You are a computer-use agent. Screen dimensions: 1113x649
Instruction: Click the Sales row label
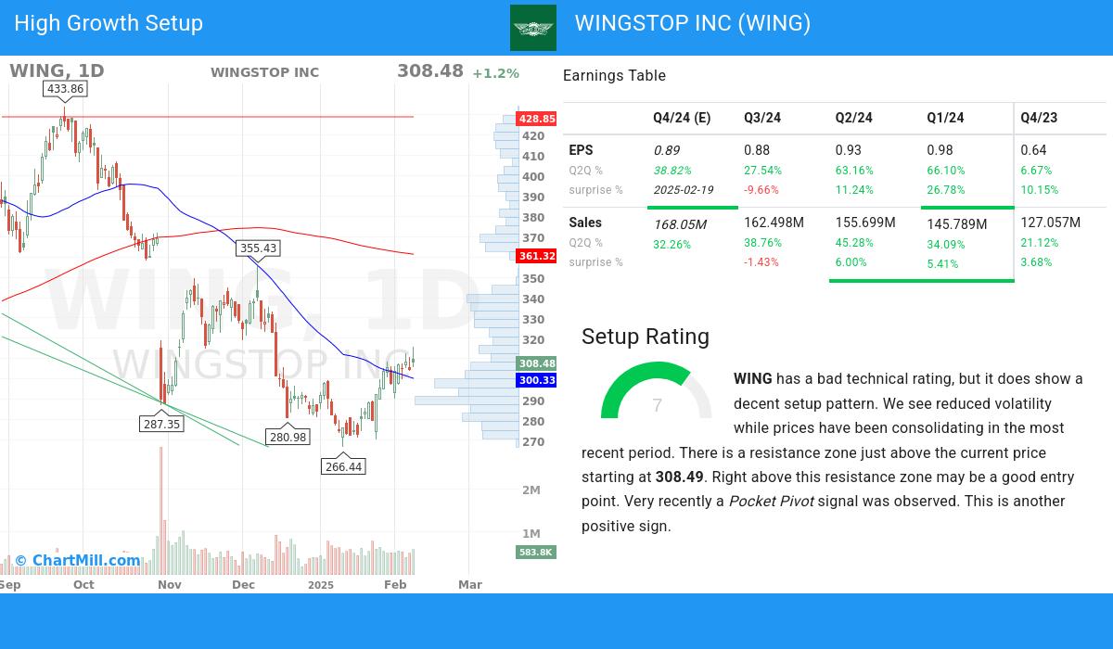(x=585, y=223)
